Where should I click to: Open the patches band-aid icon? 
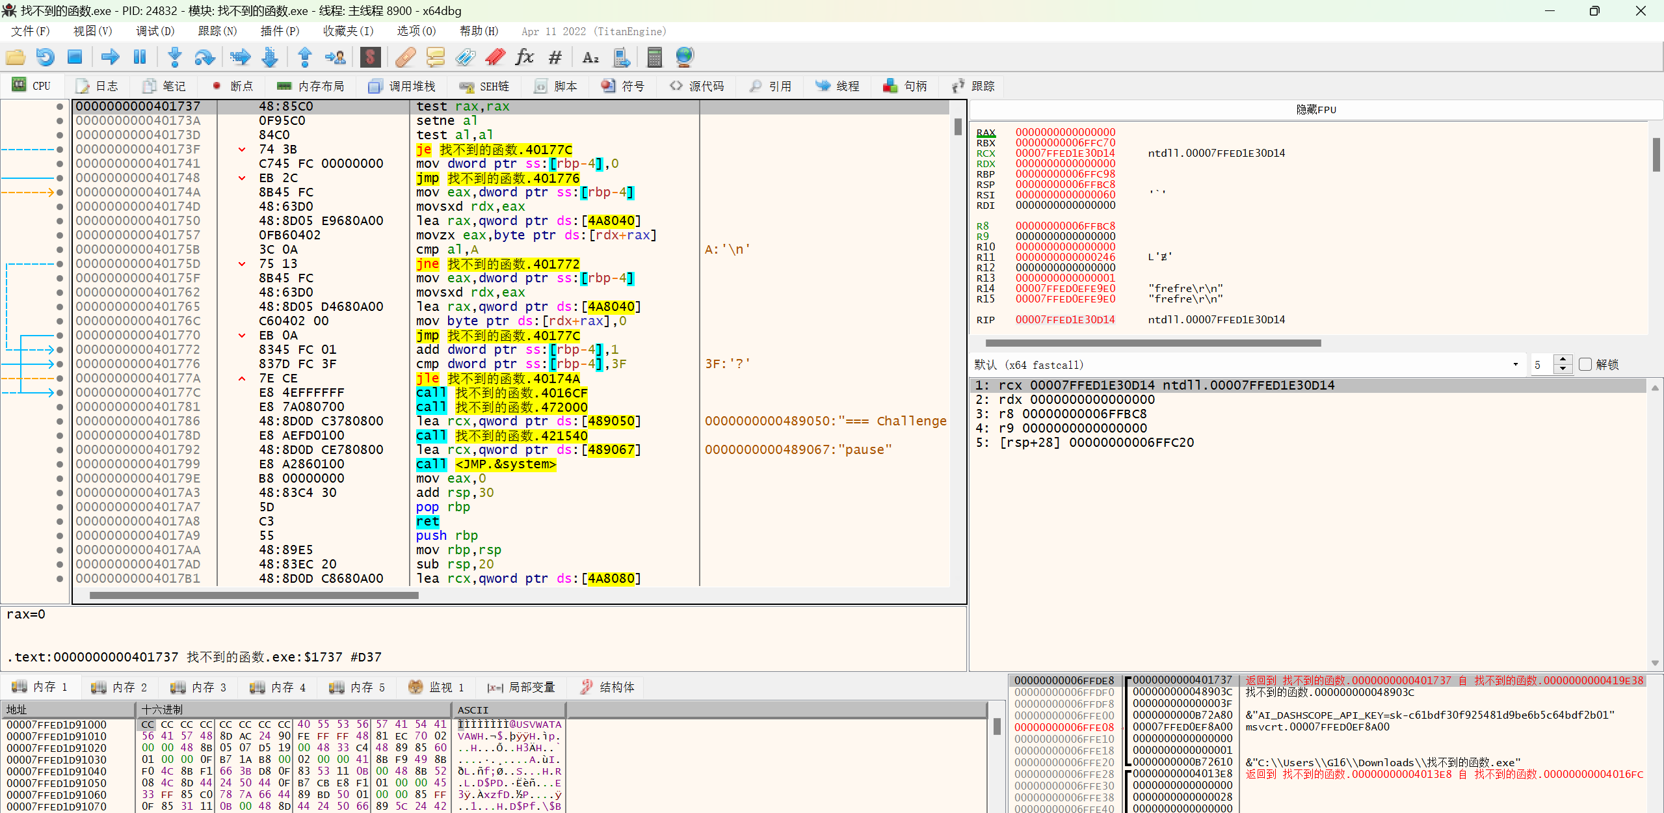point(405,57)
